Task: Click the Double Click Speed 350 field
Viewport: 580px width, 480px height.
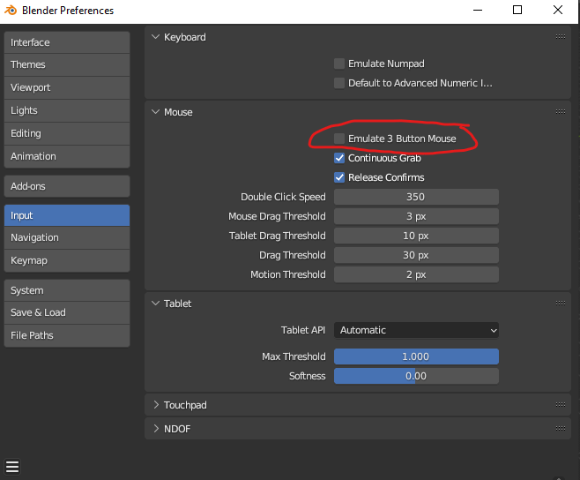Action: [x=416, y=197]
